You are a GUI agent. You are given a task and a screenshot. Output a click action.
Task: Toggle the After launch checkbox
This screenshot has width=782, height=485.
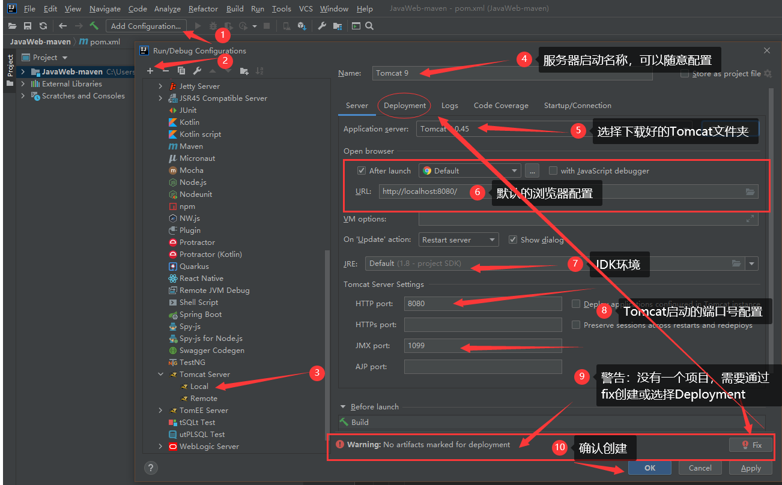coord(362,170)
